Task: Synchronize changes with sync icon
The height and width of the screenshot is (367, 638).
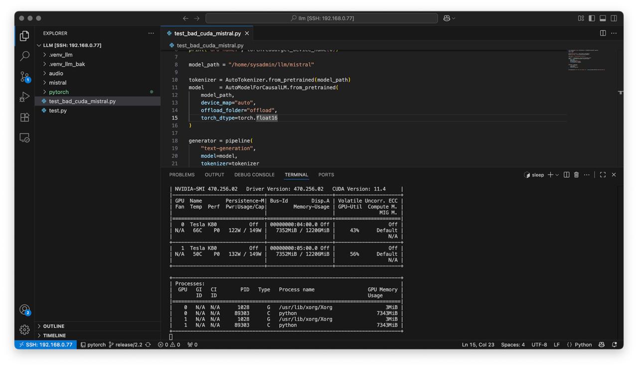Action: pos(148,345)
